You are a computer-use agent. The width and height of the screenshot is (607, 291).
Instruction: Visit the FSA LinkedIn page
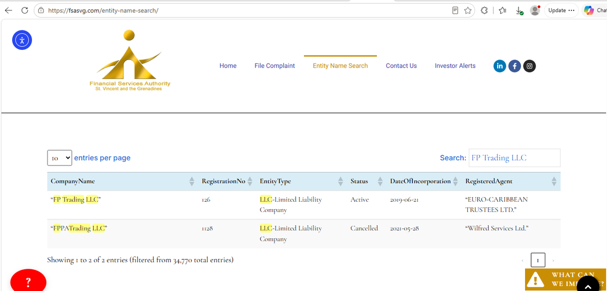(x=500, y=66)
